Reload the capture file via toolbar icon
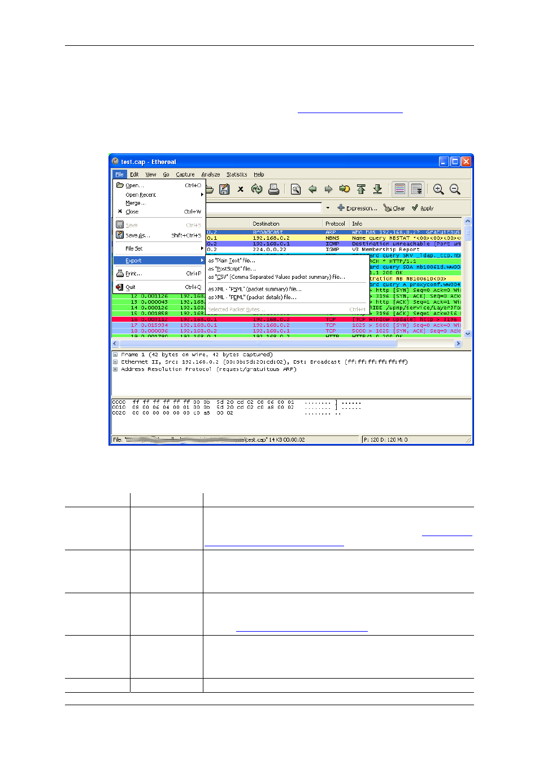This screenshot has width=539, height=764. pyautogui.click(x=257, y=189)
